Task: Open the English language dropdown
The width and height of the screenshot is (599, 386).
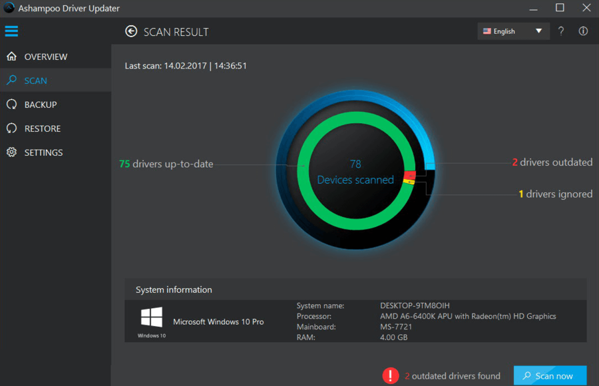Action: (513, 31)
